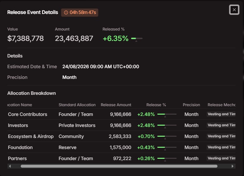The height and width of the screenshot is (176, 244).
Task: Click the Release Amount column header
Action: tap(116, 105)
